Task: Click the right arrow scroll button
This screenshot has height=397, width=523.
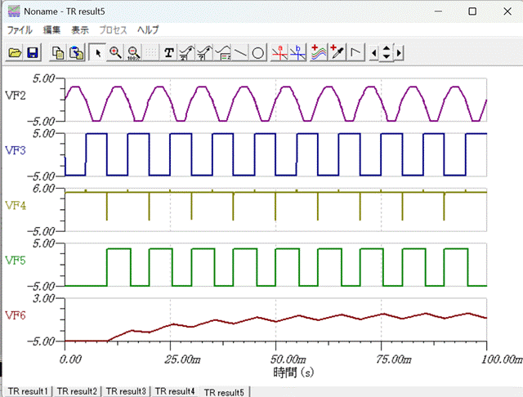Action: pyautogui.click(x=399, y=52)
